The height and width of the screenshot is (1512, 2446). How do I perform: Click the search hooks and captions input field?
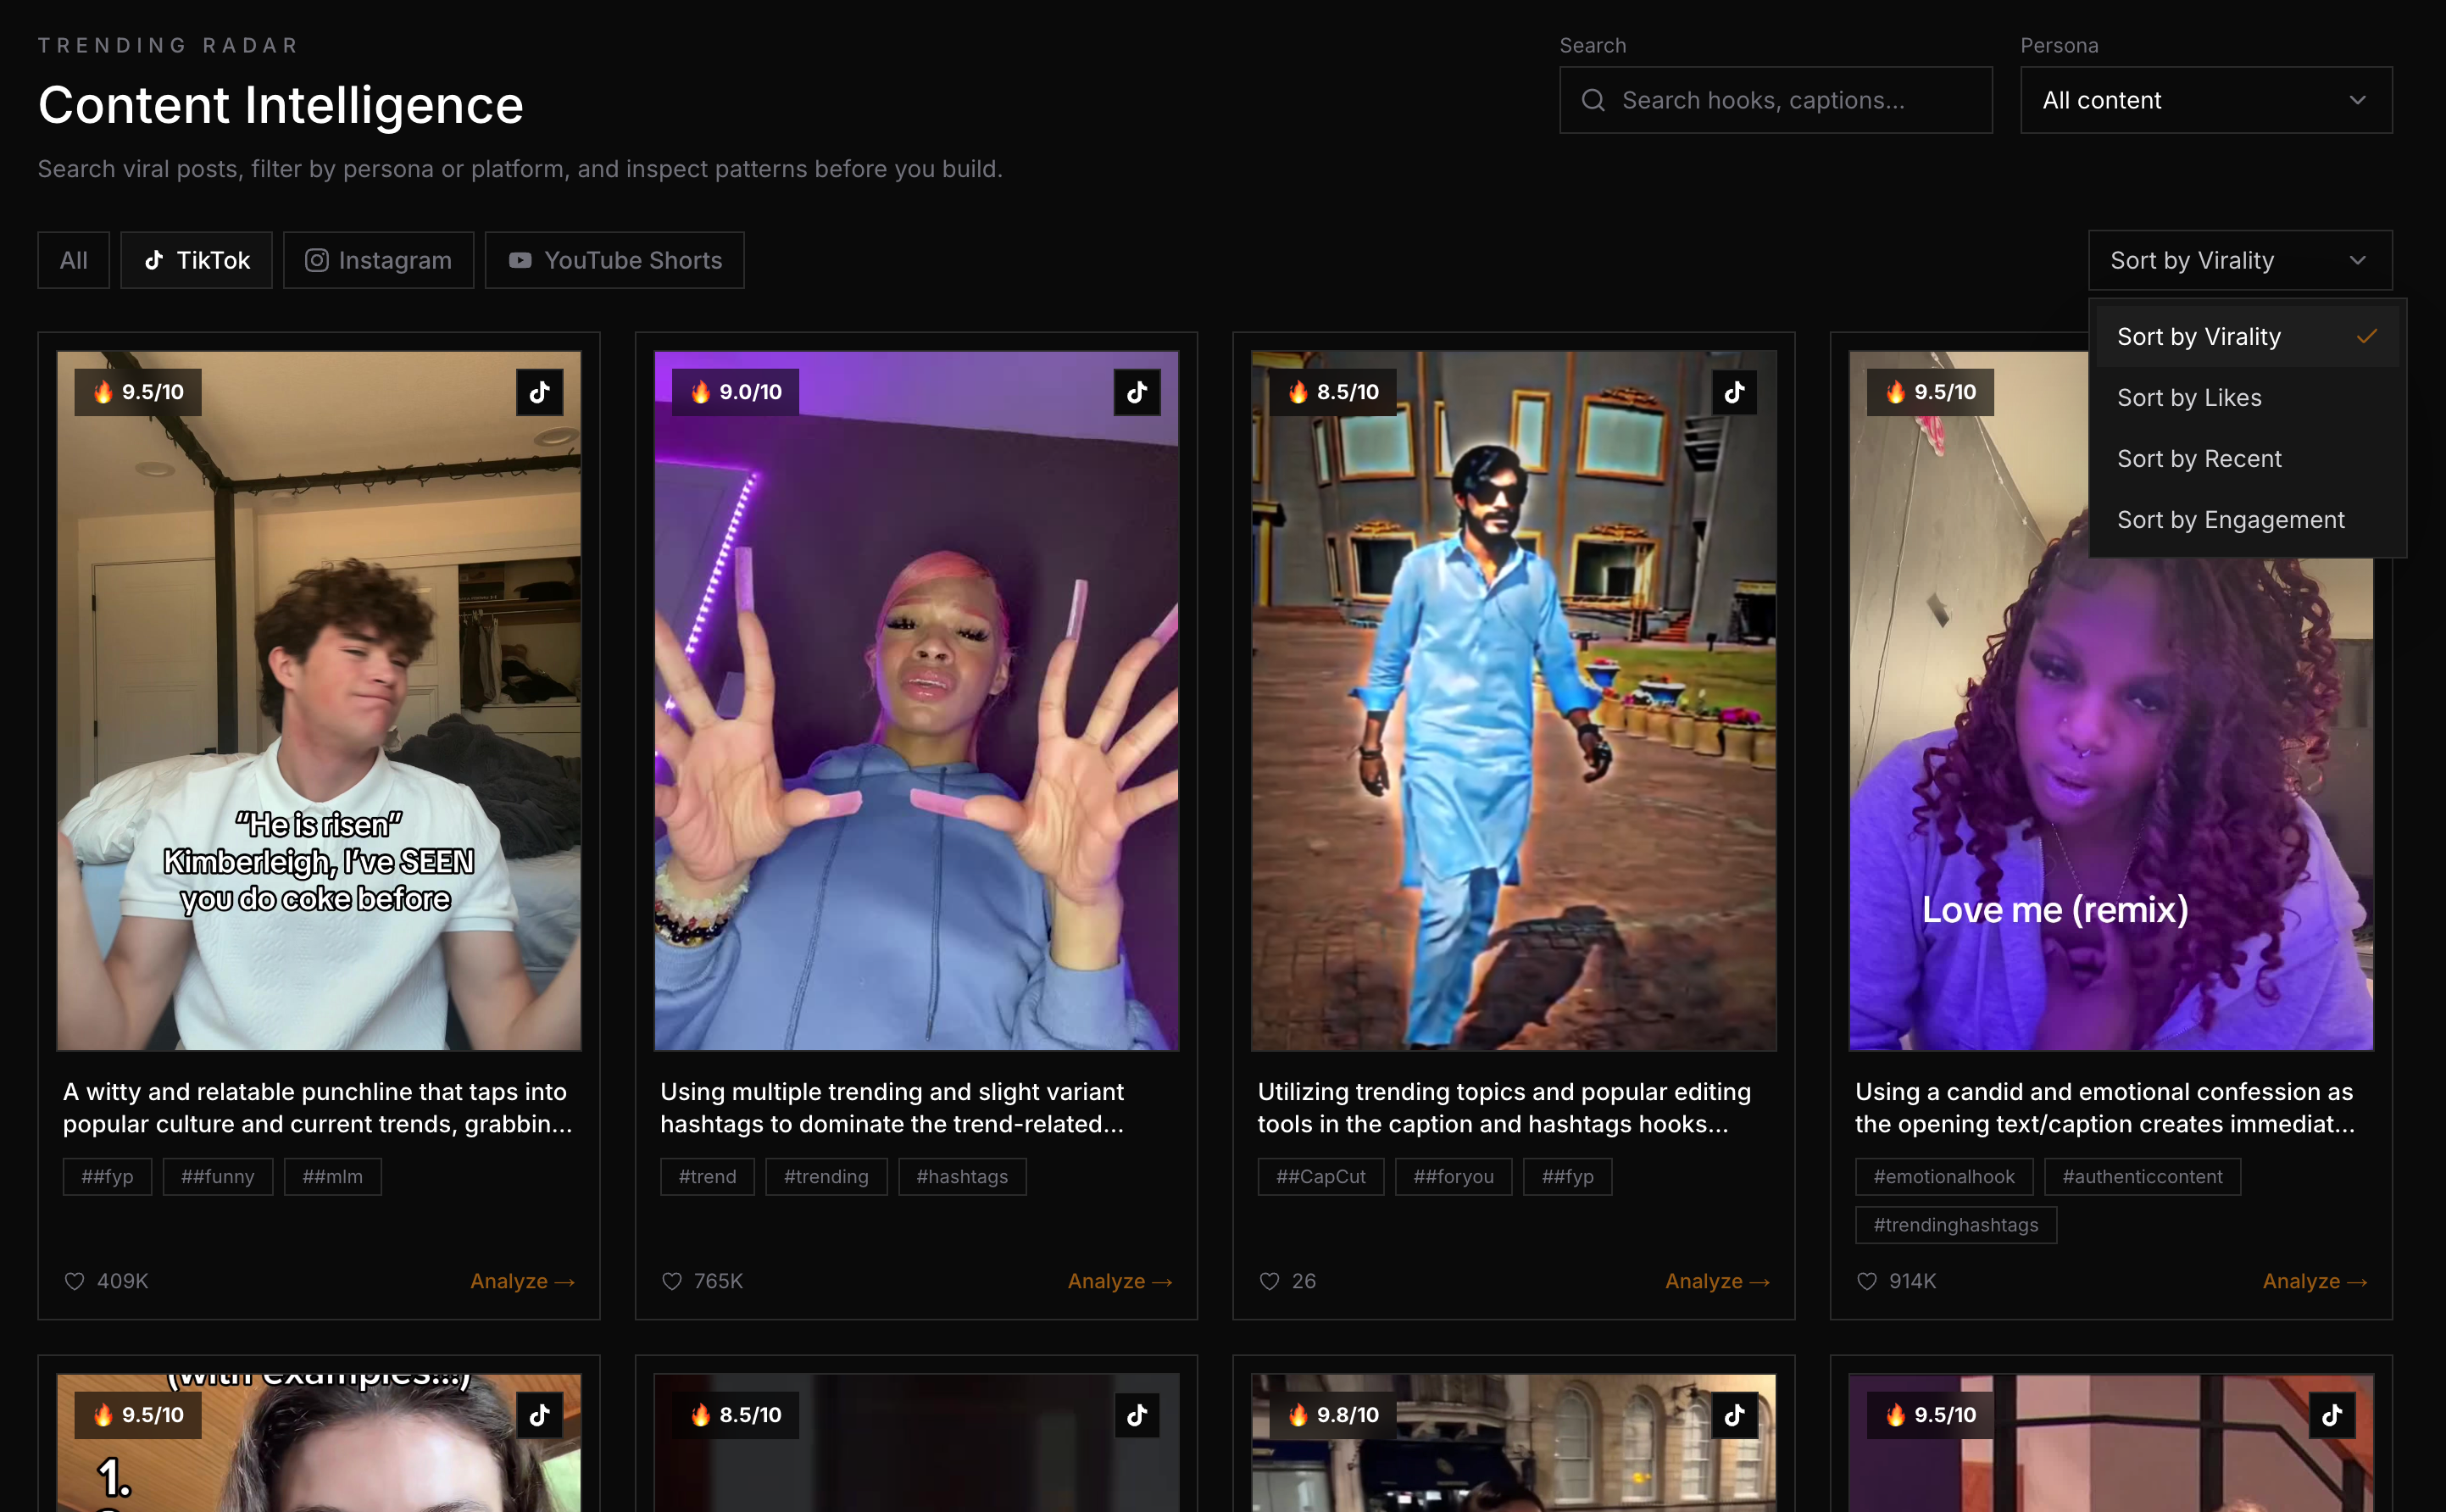(1776, 100)
